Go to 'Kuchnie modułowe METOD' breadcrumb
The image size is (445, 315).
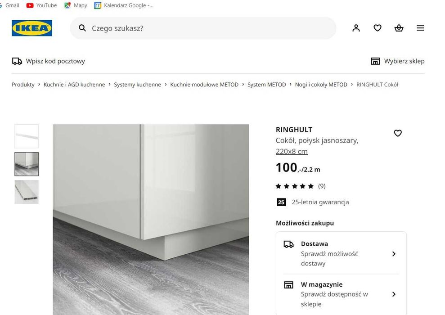(x=204, y=85)
